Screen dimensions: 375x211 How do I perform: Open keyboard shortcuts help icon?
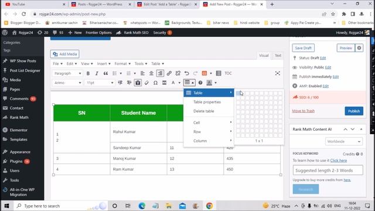point(200,83)
